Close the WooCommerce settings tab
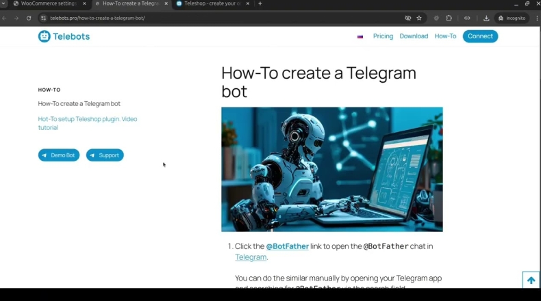Screen dimensions: 541x301 point(84,3)
